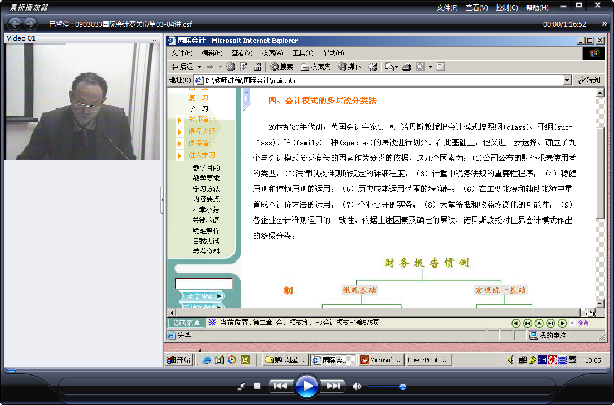Click the IE print icon
The image size is (614, 405).
(407, 67)
